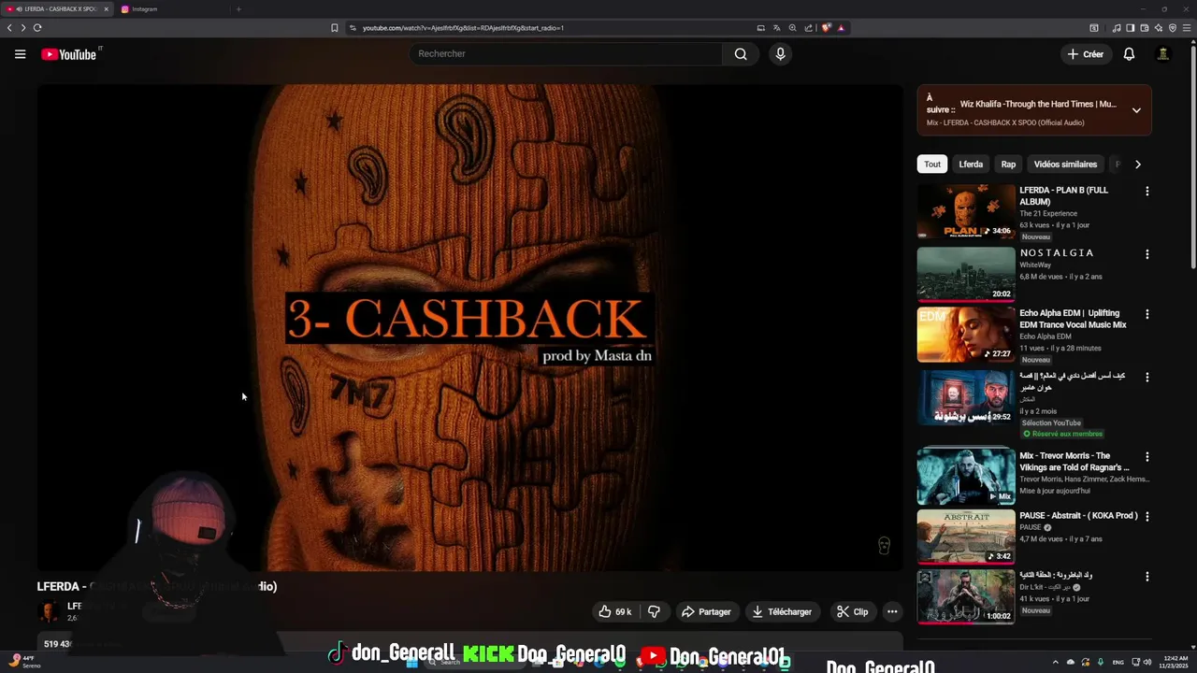
Task: Go back in browser history
Action: click(x=9, y=28)
